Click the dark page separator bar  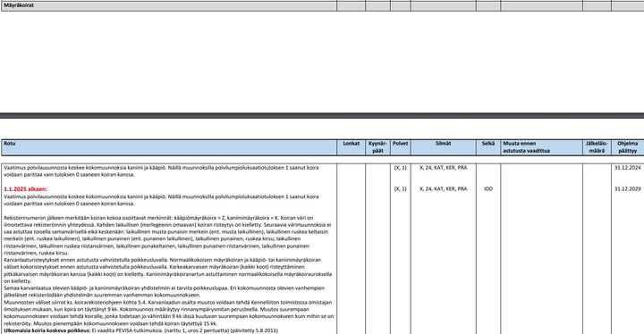tap(322, 116)
